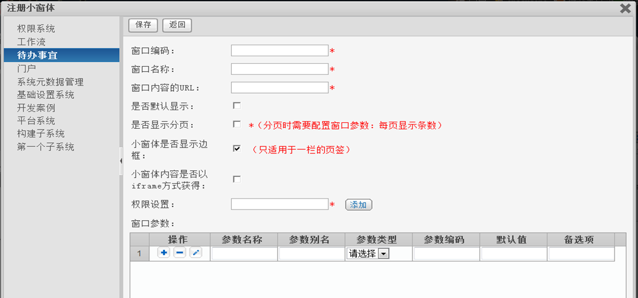638x298 pixels.
Task: Click the minus remove-row icon in row 1
Action: coord(180,253)
